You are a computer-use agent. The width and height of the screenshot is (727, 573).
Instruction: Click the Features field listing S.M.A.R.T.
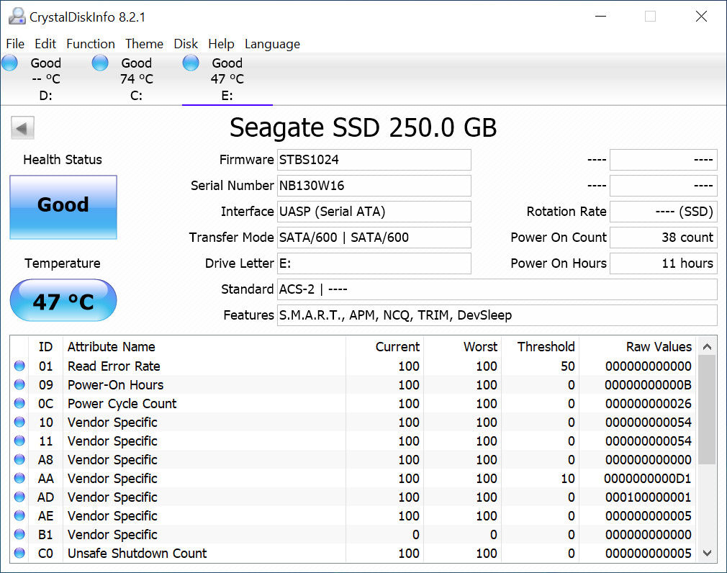coord(497,315)
